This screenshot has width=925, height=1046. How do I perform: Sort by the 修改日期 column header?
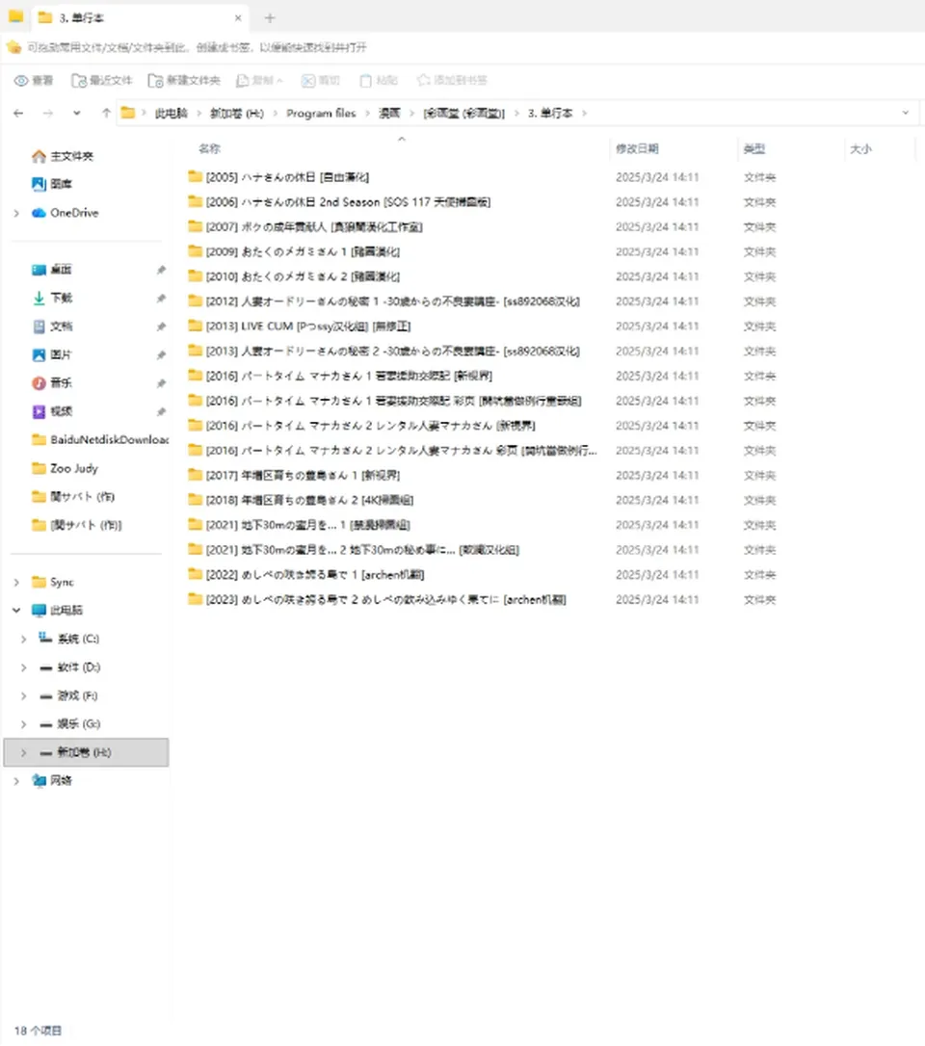pos(637,148)
